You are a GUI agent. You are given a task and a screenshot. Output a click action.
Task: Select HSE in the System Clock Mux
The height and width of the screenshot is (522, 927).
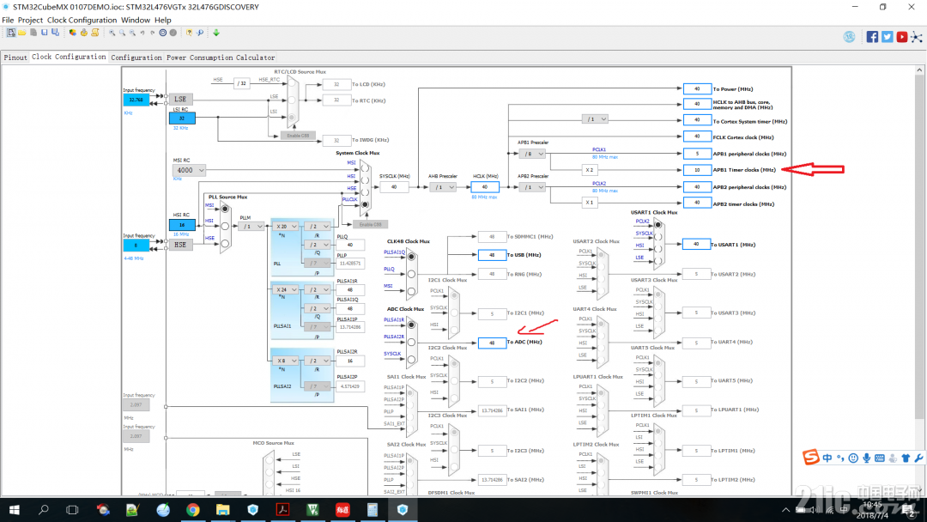(365, 192)
